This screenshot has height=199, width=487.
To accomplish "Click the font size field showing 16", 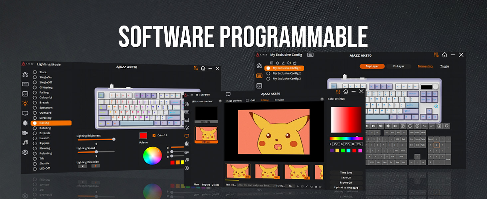I will [290, 186].
